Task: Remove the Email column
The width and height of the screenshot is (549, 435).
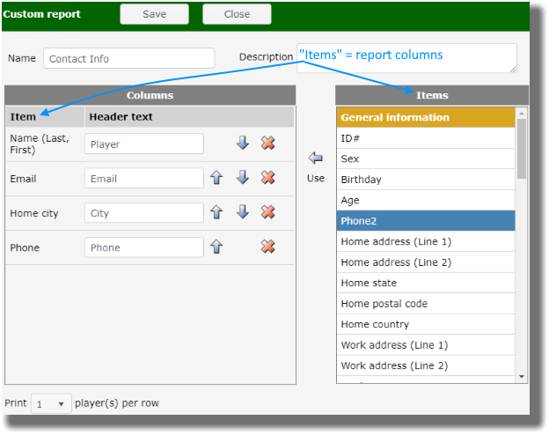Action: [268, 178]
